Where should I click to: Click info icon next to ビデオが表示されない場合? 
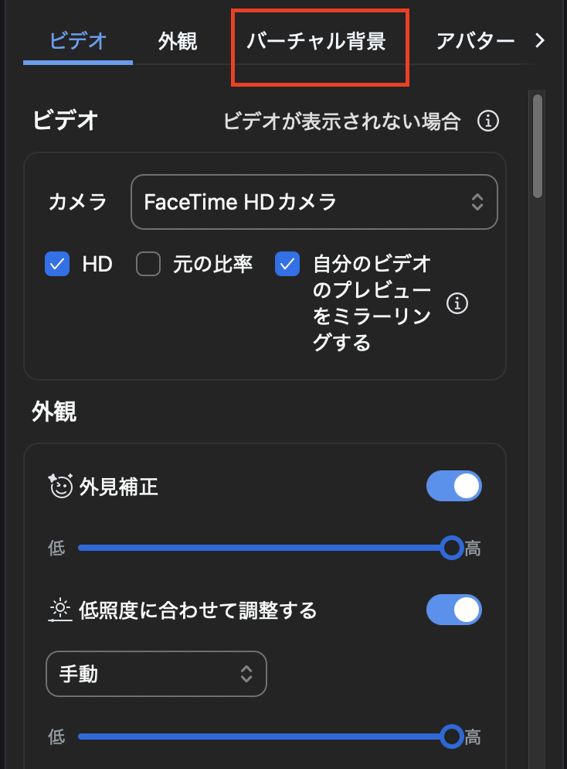[x=487, y=121]
